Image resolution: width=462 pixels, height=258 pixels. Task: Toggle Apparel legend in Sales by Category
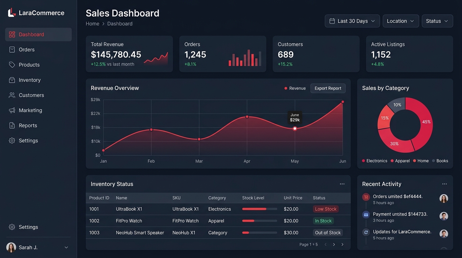(x=400, y=161)
